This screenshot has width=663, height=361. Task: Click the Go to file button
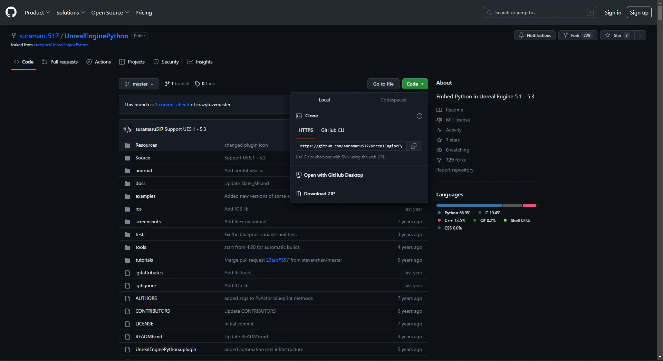click(383, 84)
